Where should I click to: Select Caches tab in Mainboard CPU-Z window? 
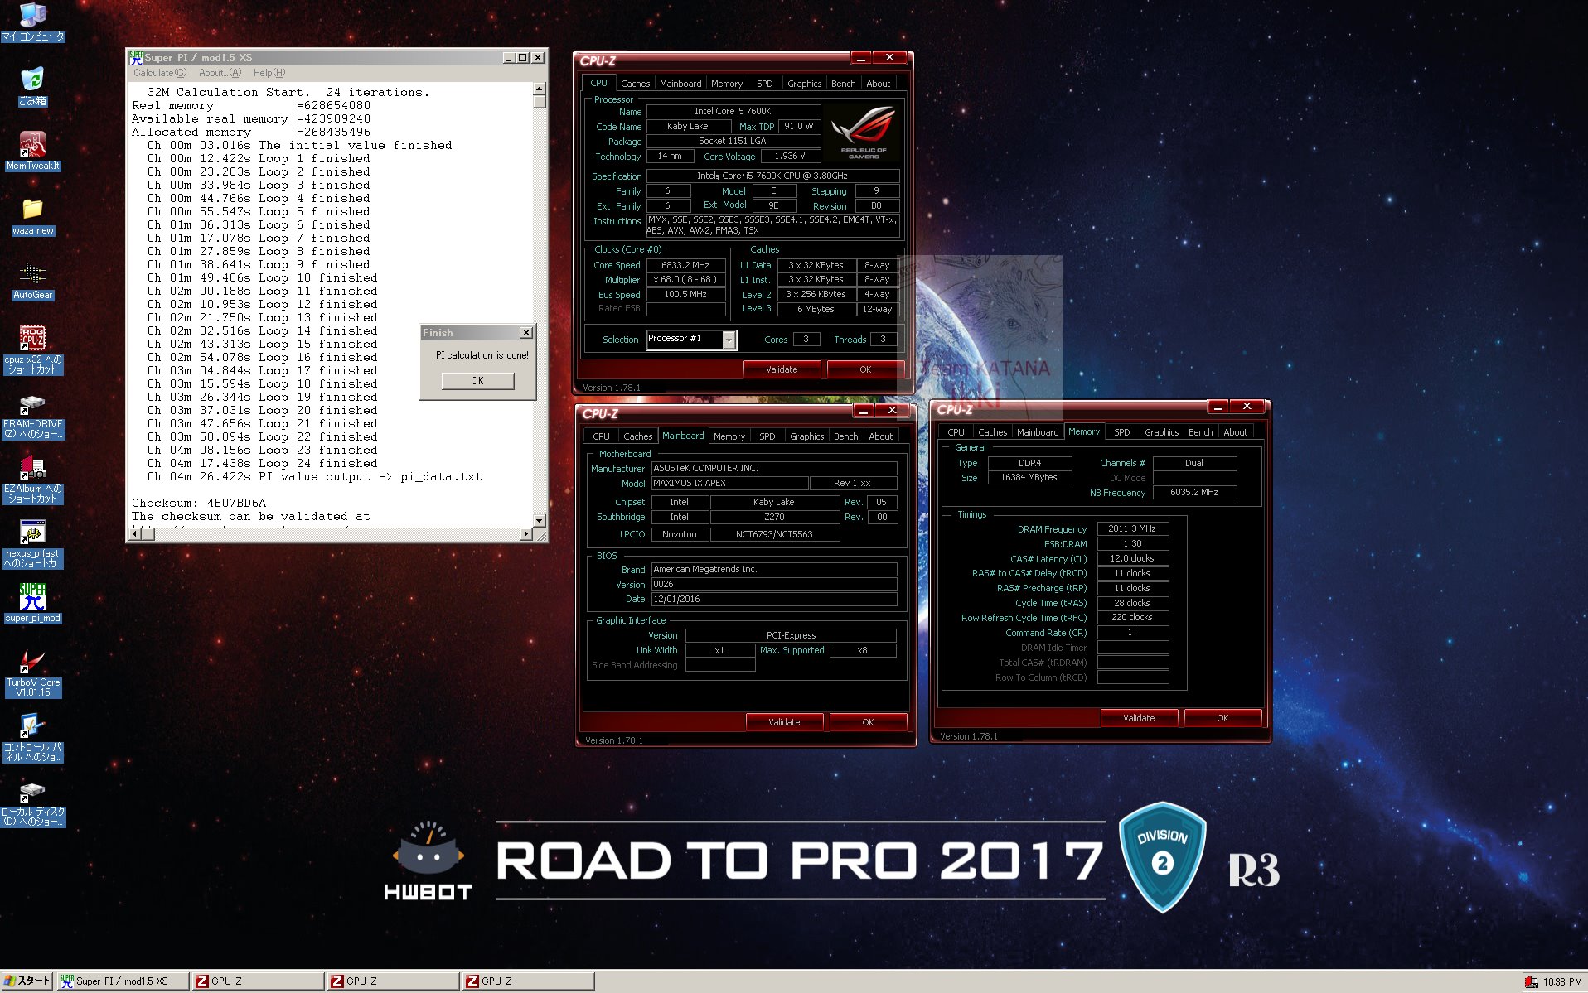tap(637, 436)
